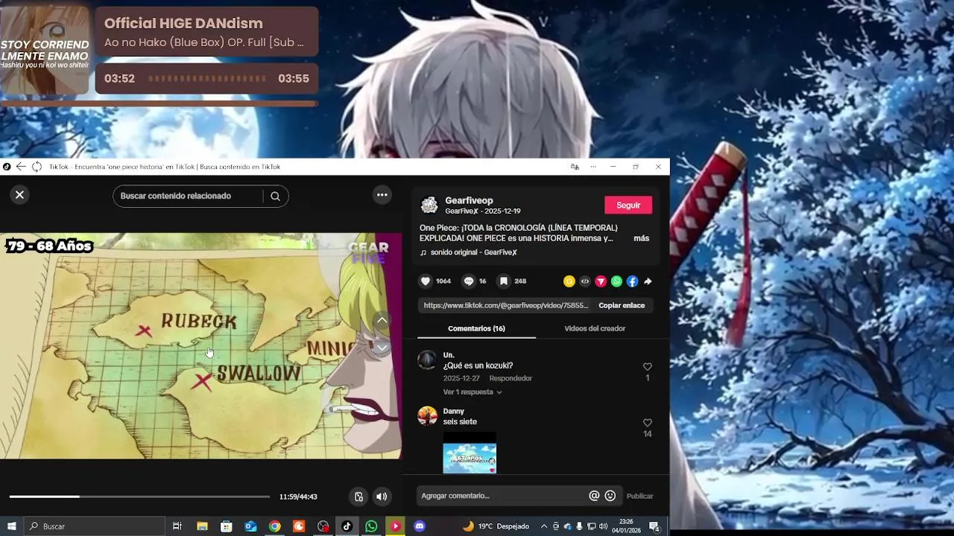Open comments via speech bubble icon
Viewport: 954px width, 536px height.
pos(469,281)
